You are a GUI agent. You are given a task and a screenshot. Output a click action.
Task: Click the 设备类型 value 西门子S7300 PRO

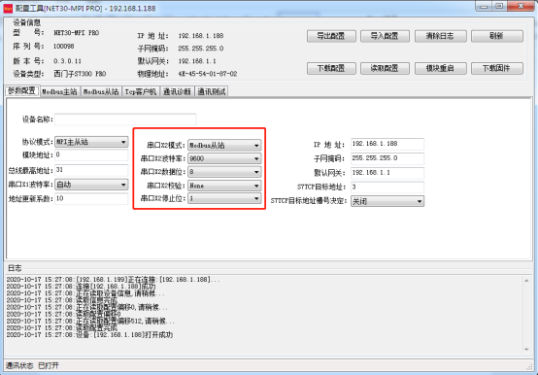click(x=80, y=74)
